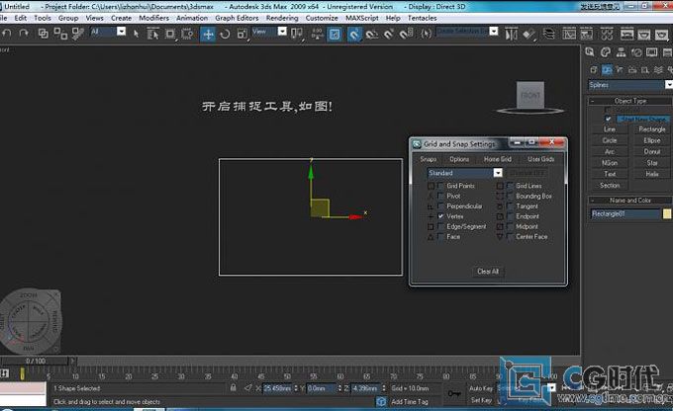The width and height of the screenshot is (673, 411).
Task: Activate the Select and Scale tool
Action: [x=242, y=34]
